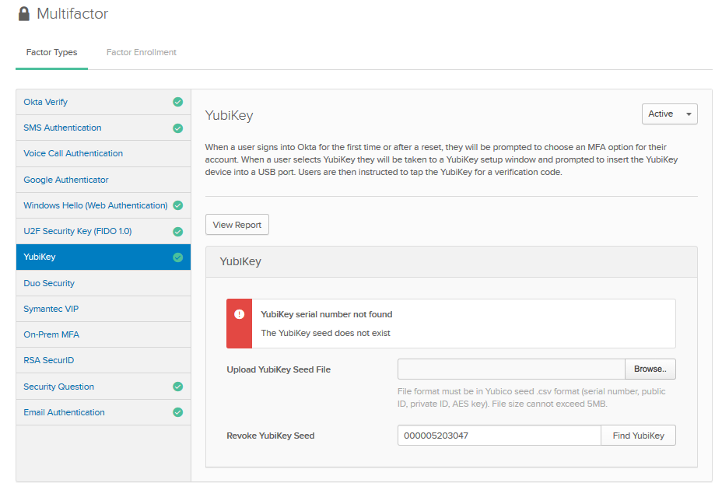Open Google Authenticator settings
The height and width of the screenshot is (483, 722).
point(103,180)
